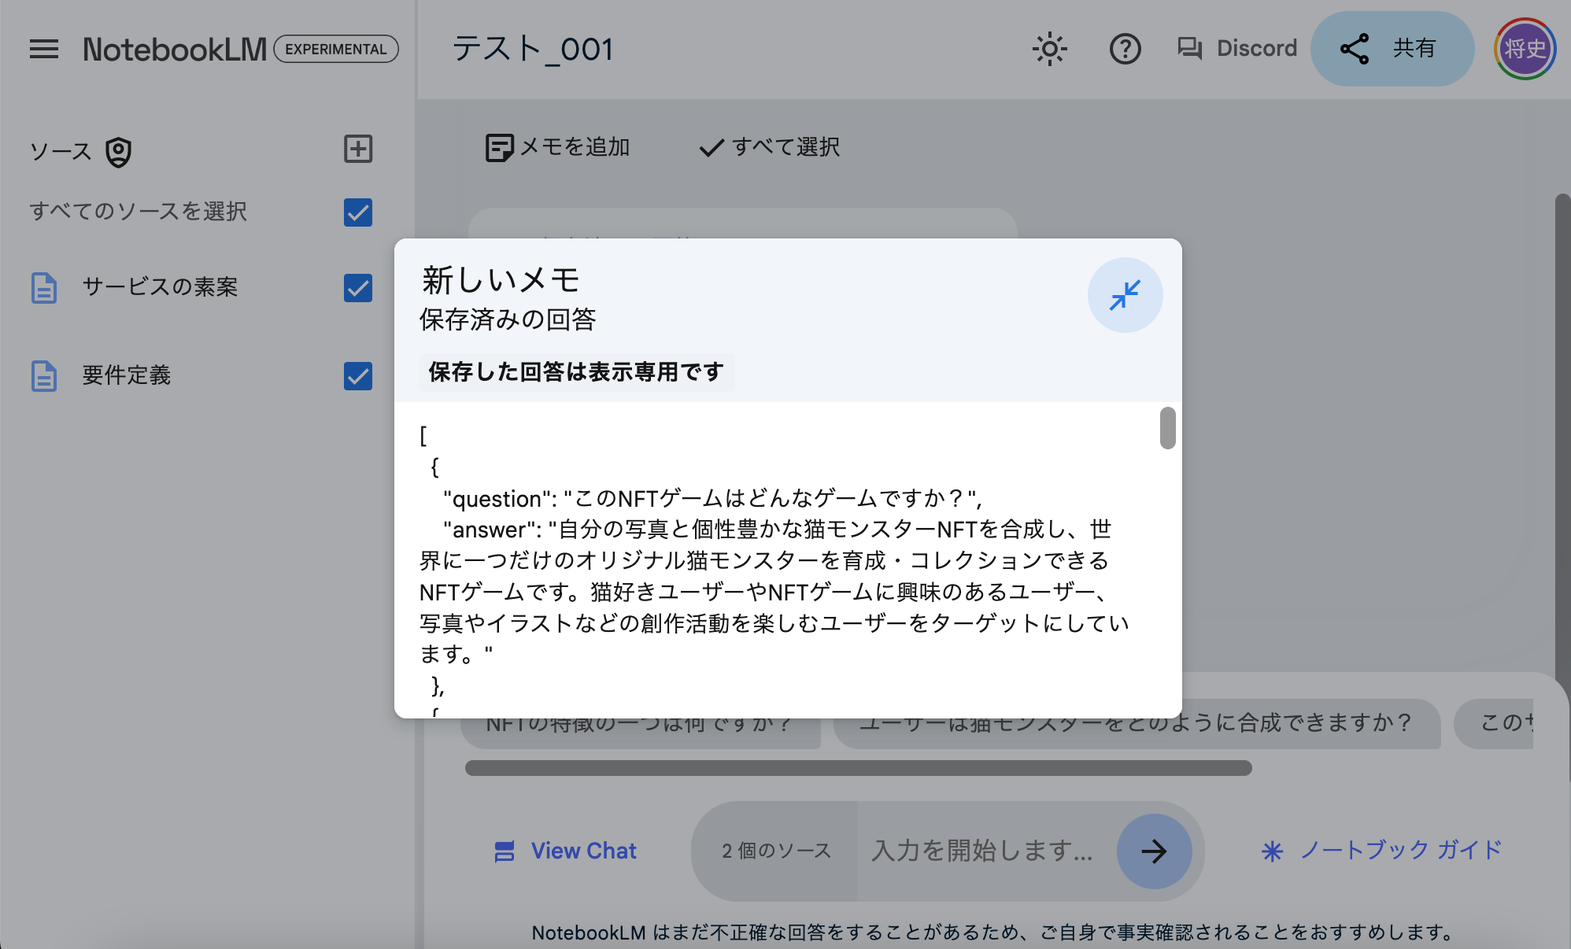Click the note dialog vertical scrollbar
This screenshot has width=1571, height=949.
click(1168, 428)
